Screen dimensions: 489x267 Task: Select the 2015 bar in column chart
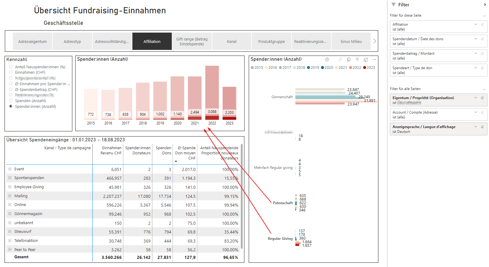91,104
